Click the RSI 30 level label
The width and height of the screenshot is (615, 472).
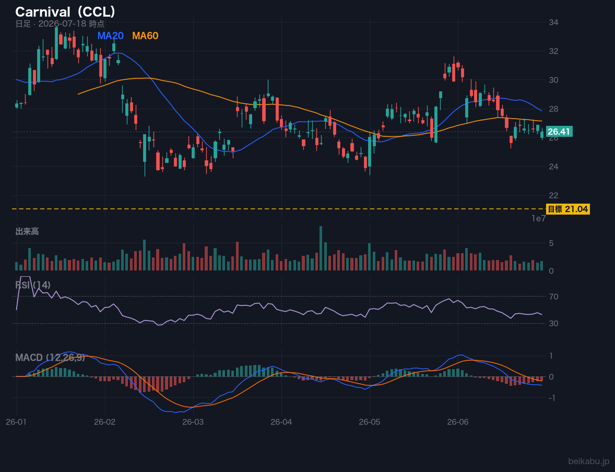pos(553,323)
